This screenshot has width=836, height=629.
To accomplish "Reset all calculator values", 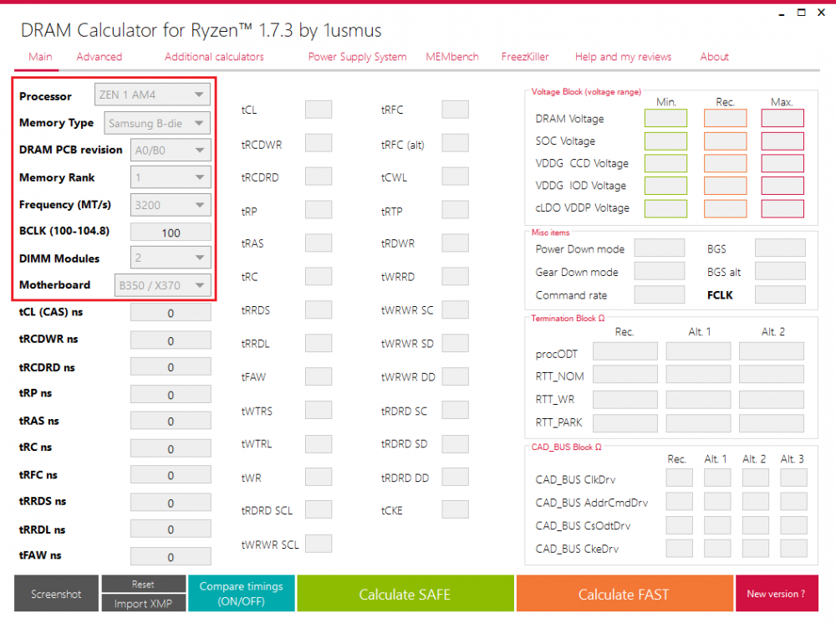I will coord(143,584).
